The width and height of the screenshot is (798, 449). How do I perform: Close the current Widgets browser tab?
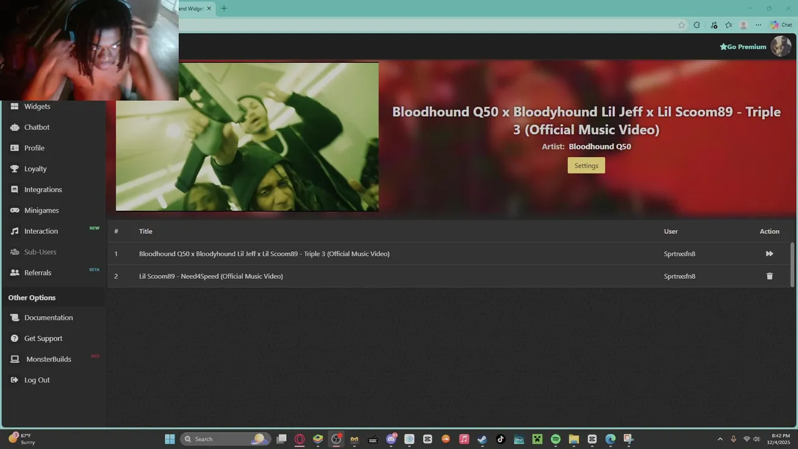coord(209,8)
